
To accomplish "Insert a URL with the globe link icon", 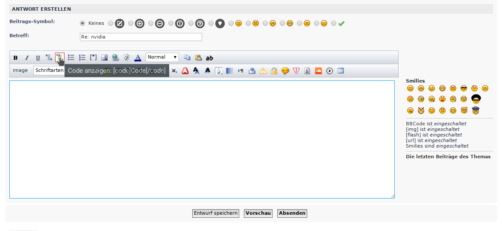I will 115,57.
